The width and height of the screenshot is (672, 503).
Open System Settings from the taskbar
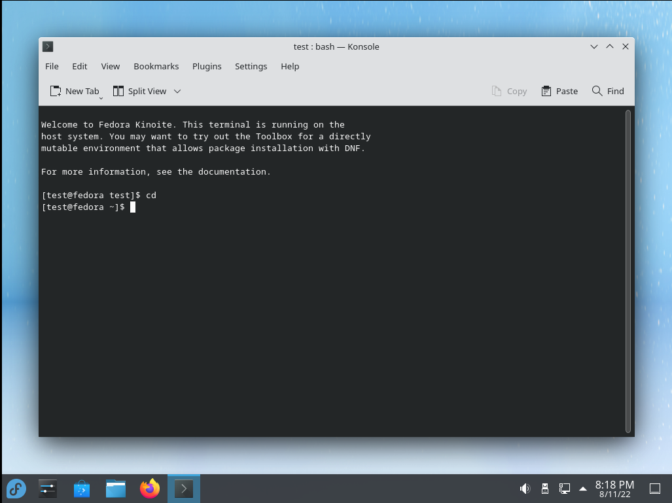pos(48,489)
